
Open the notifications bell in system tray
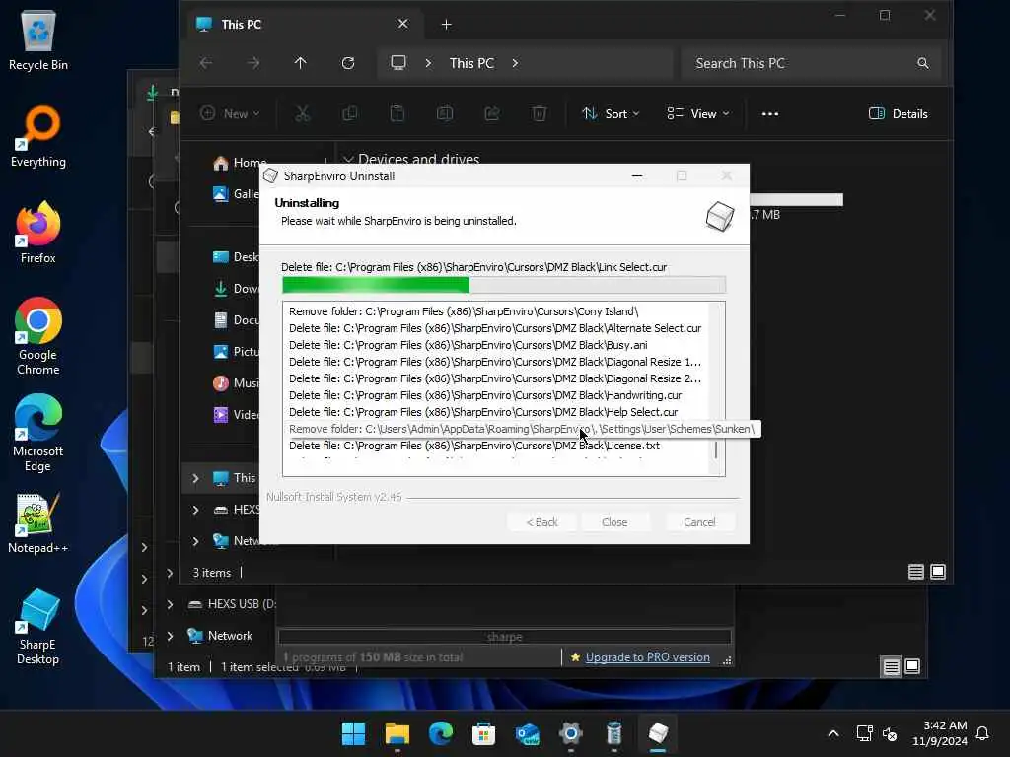coord(983,733)
